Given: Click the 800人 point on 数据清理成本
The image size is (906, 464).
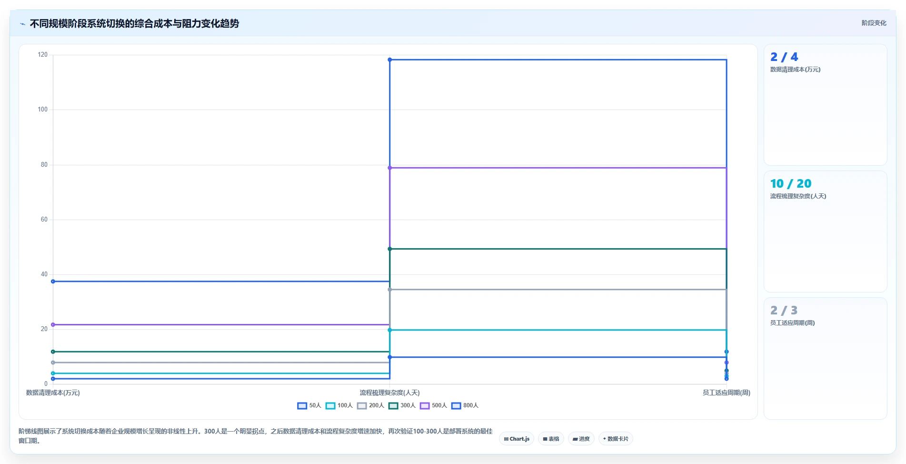Looking at the screenshot, I should coord(53,282).
